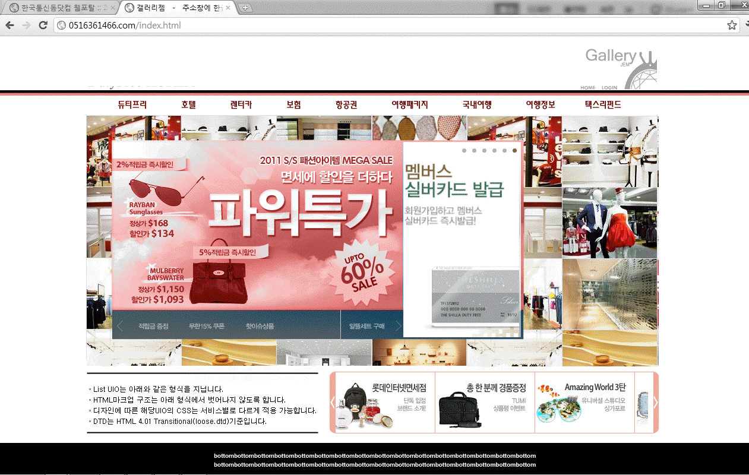Bookmark this page with the star icon
Image resolution: width=749 pixels, height=475 pixels.
732,26
